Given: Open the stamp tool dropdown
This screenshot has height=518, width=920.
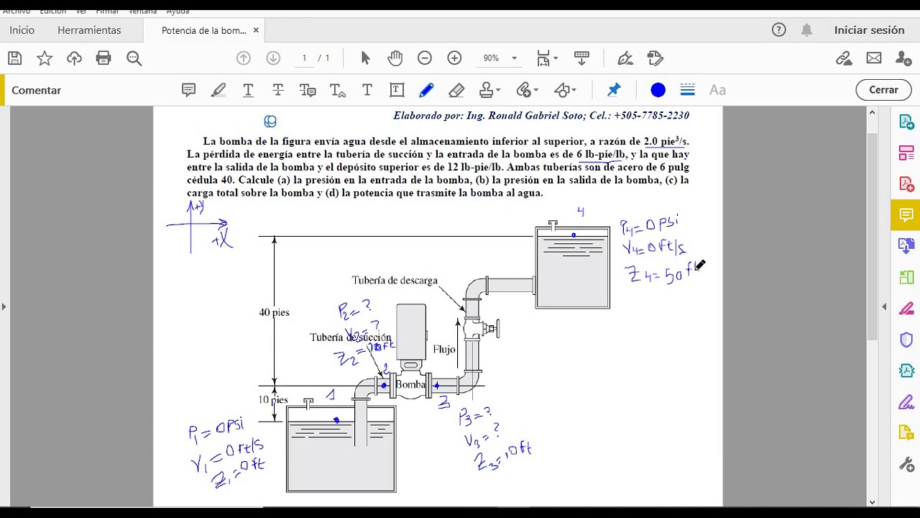Looking at the screenshot, I should coord(490,90).
